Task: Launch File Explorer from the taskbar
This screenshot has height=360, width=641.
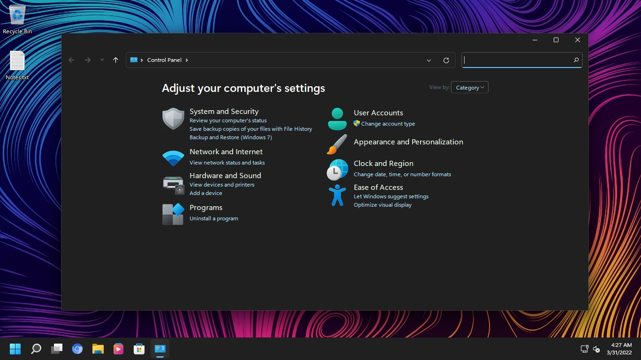Action: tap(98, 349)
